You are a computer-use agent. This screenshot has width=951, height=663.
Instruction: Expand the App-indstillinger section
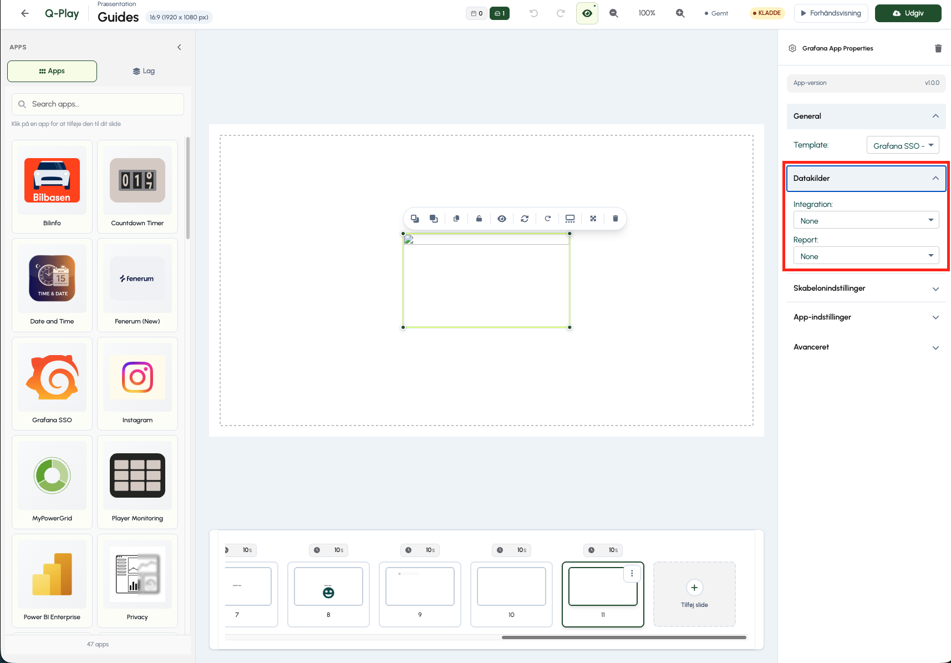[x=866, y=317]
